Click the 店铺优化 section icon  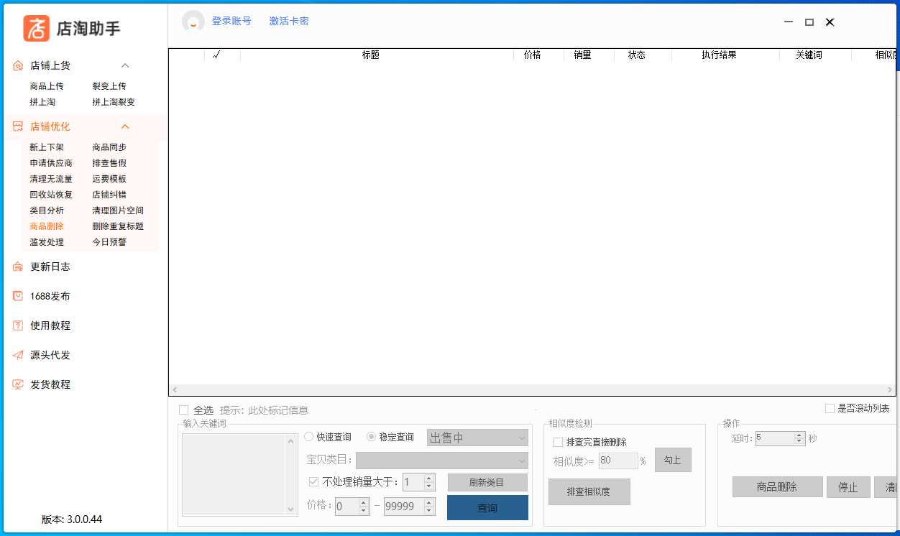(16, 126)
